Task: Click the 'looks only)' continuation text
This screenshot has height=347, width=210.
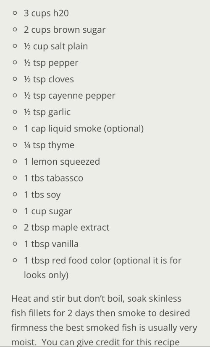Action: (x=46, y=275)
